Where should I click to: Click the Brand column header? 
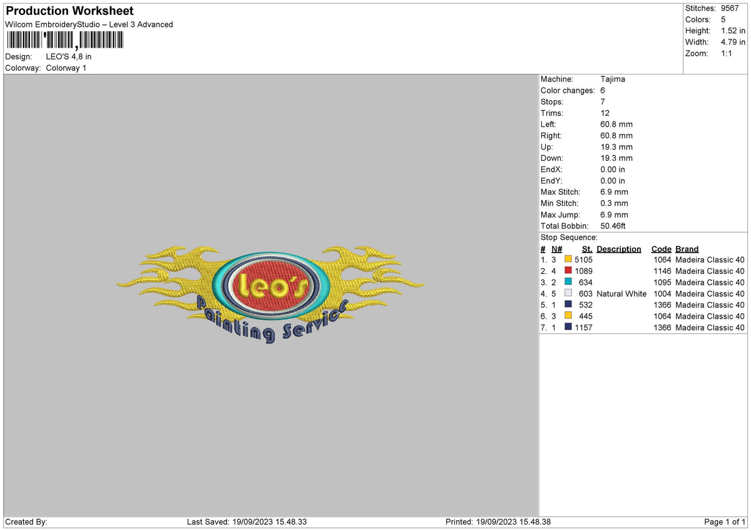point(686,249)
